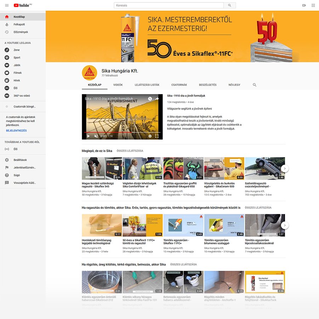Show next videos in ragasztás row
This screenshot has width=319, height=319.
click(x=285, y=225)
